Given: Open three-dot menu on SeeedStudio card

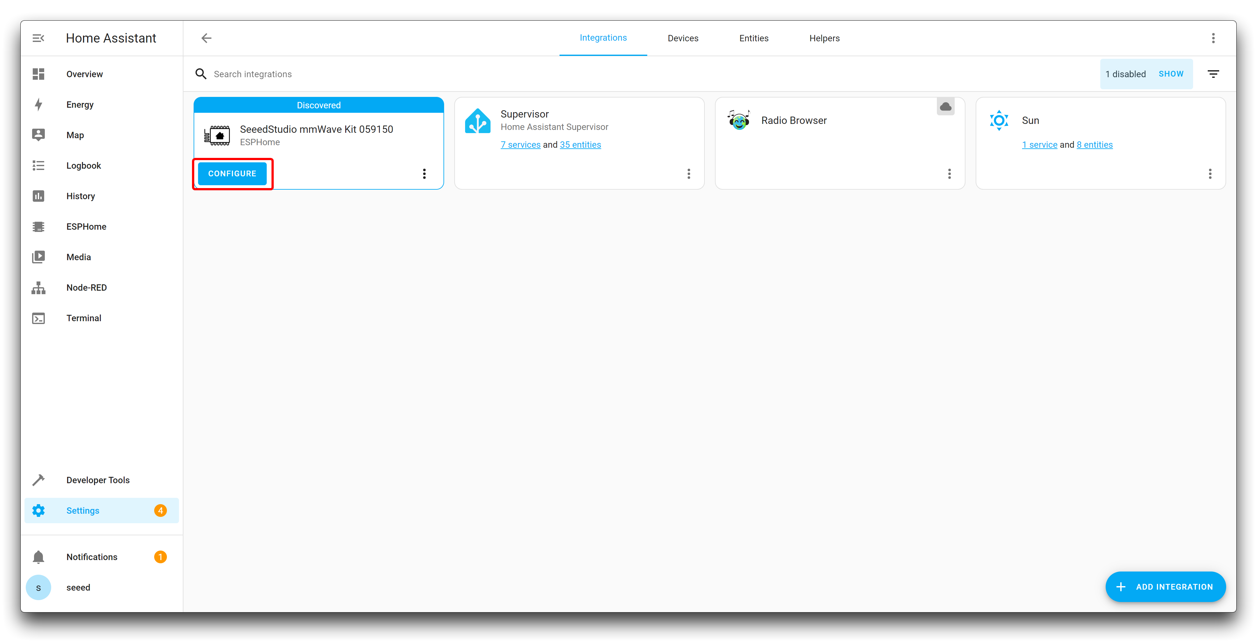Looking at the screenshot, I should pos(424,173).
